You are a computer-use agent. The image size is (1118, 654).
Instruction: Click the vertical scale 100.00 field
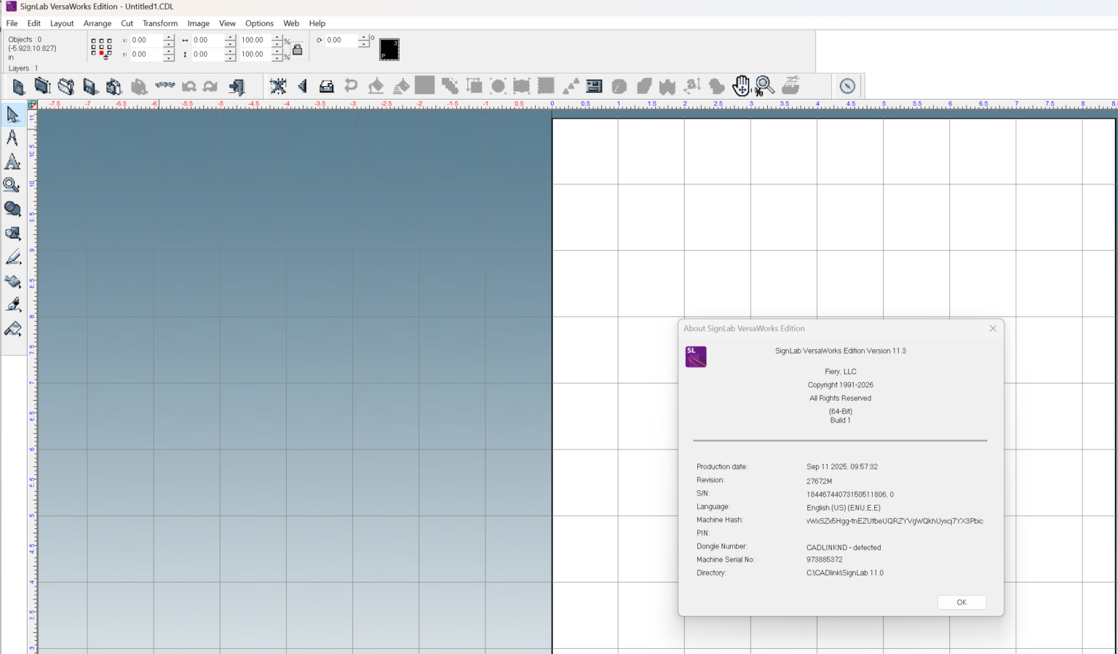click(x=255, y=54)
